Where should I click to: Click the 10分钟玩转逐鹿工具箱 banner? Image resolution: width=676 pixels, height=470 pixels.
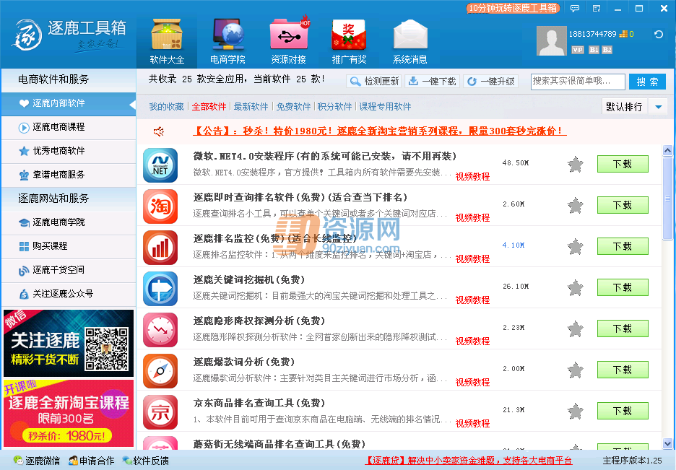(513, 8)
